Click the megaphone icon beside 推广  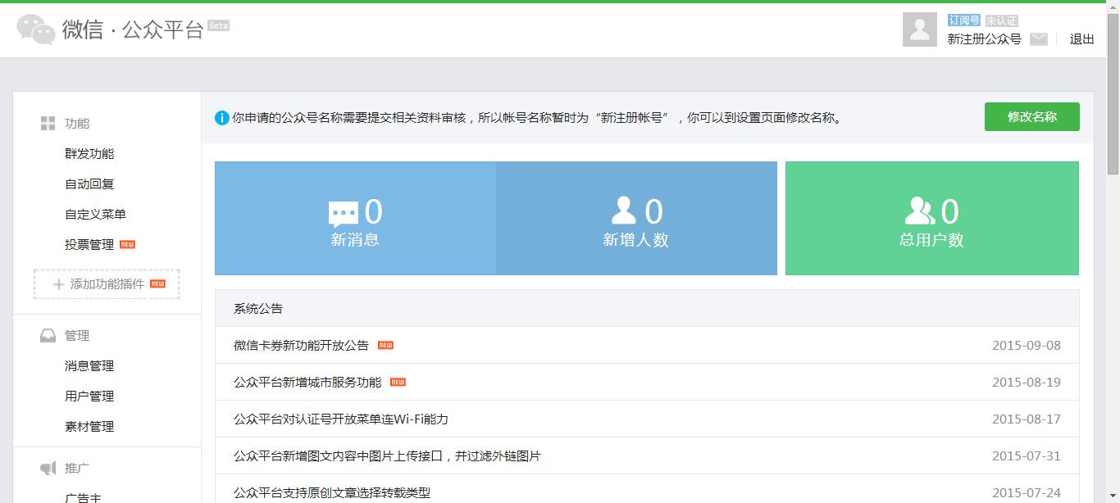48,468
